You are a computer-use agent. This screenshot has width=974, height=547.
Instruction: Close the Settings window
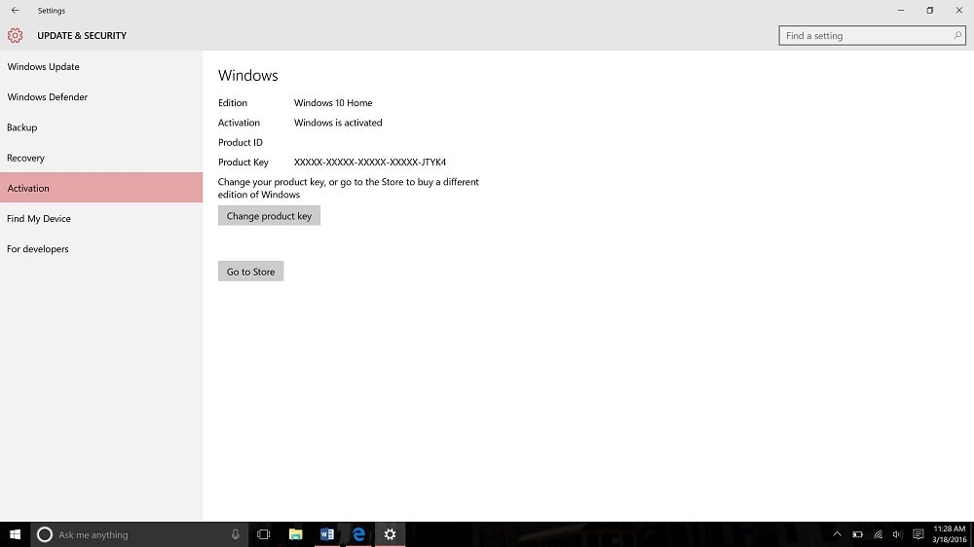(959, 11)
